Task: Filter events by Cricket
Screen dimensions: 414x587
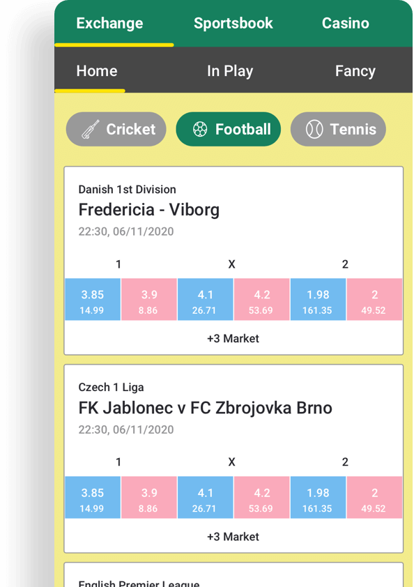Action: click(x=116, y=129)
